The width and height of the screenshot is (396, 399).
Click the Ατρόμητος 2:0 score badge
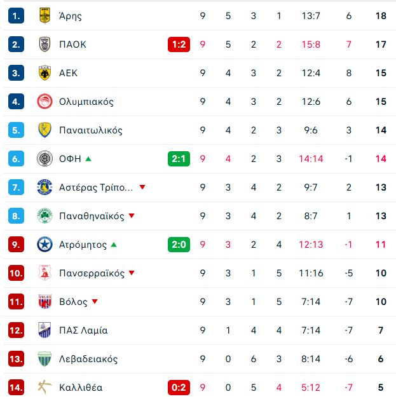(x=179, y=245)
